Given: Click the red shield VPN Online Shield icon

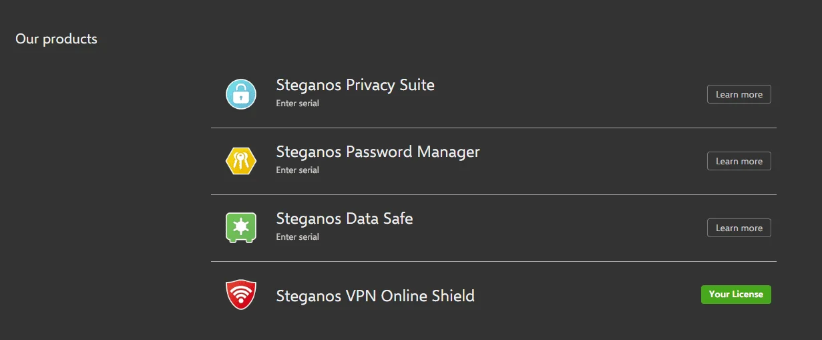Looking at the screenshot, I should coord(241,295).
